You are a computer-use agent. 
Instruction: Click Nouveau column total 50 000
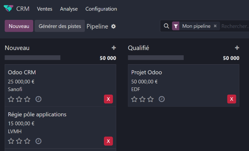click(108, 58)
